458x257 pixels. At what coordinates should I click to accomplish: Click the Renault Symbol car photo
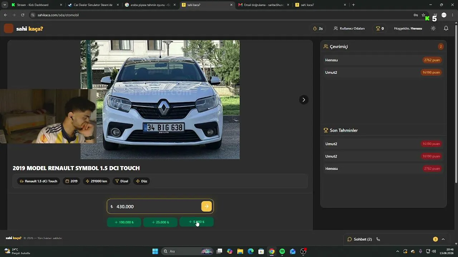(160, 100)
